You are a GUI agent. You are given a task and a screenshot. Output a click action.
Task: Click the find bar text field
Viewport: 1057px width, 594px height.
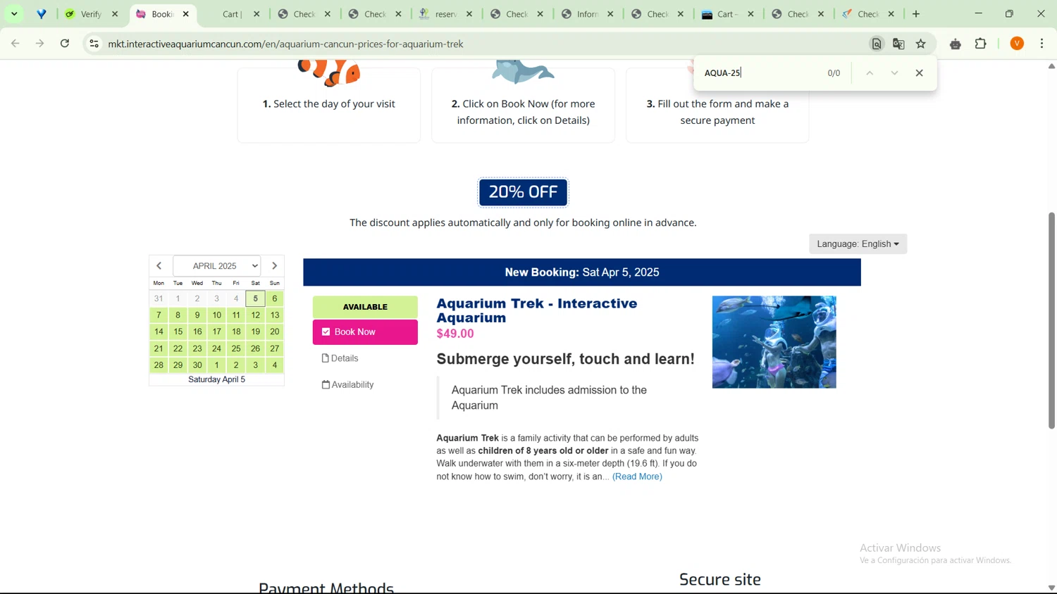(760, 73)
